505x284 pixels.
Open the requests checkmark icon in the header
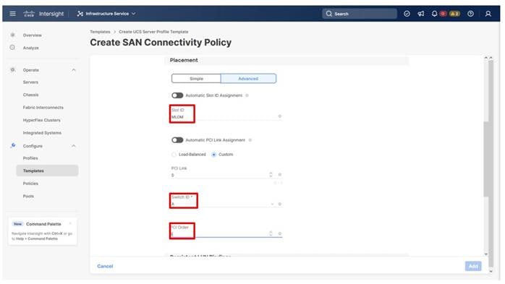407,14
